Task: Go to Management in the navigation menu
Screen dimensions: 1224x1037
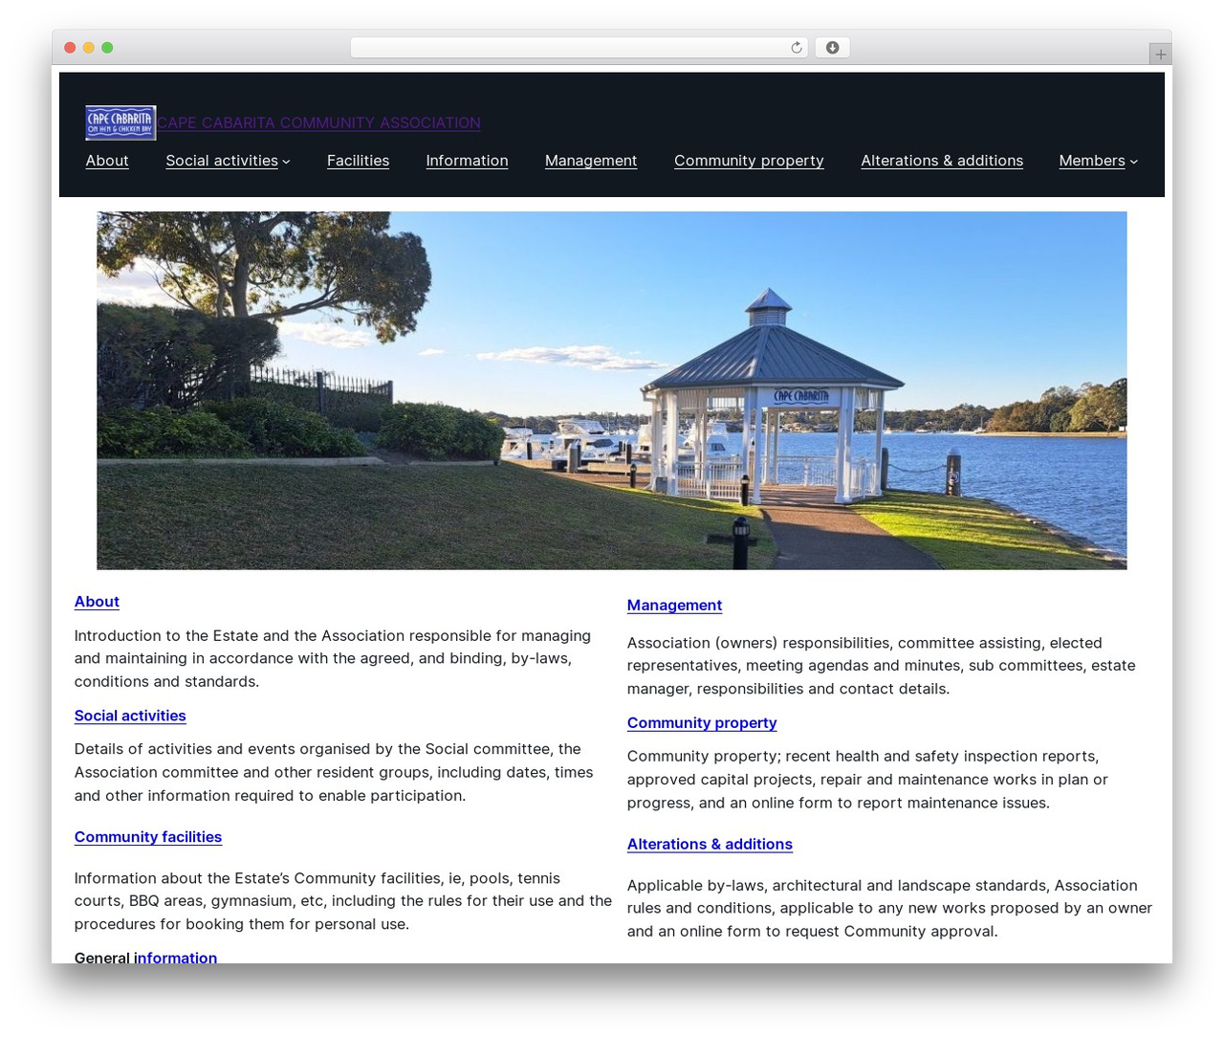Action: [x=591, y=161]
